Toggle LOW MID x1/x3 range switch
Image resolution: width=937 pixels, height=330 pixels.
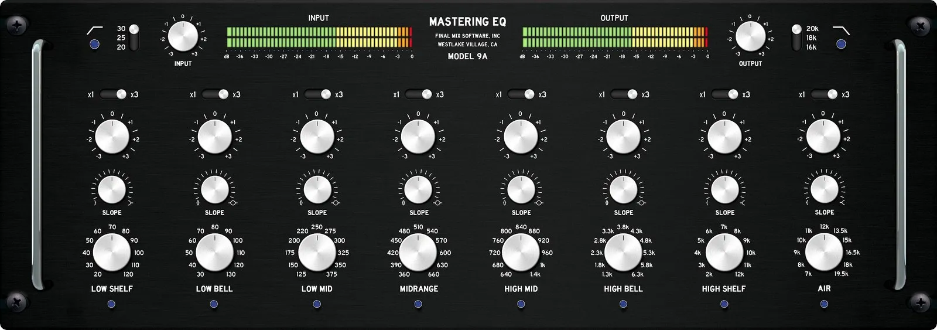[x=318, y=94]
